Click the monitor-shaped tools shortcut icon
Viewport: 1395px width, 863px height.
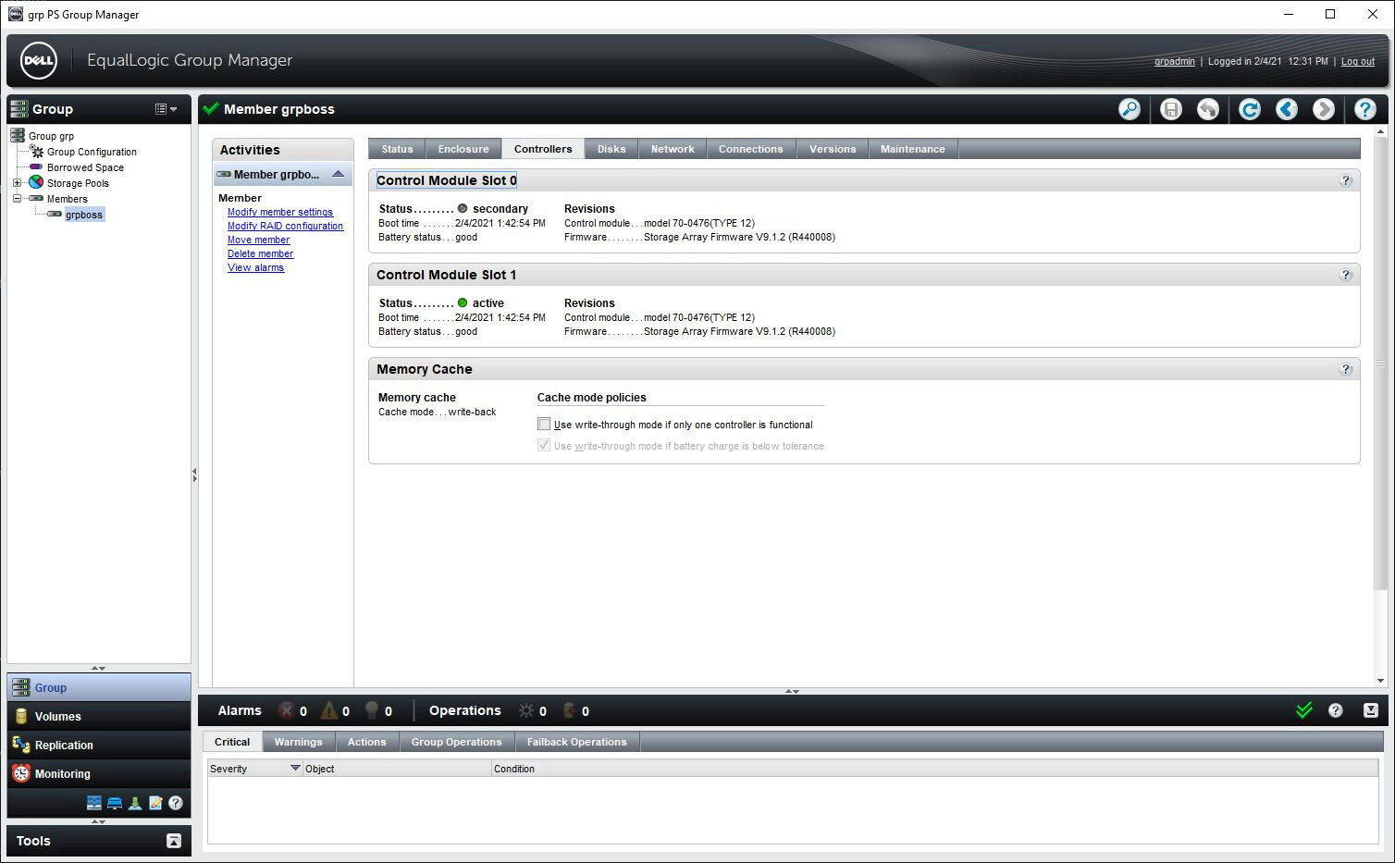115,803
